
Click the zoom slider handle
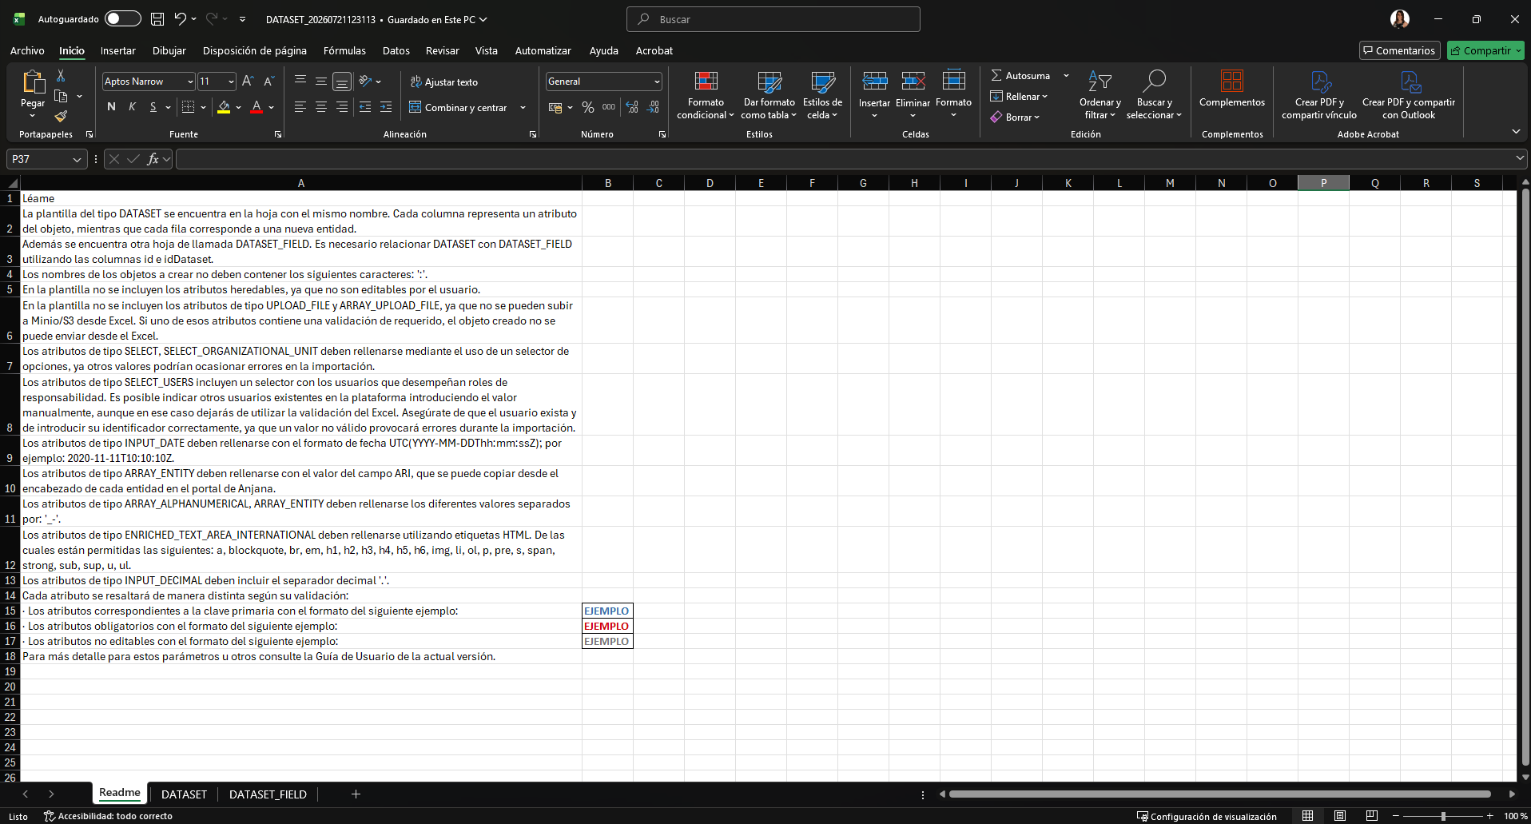tap(1443, 816)
